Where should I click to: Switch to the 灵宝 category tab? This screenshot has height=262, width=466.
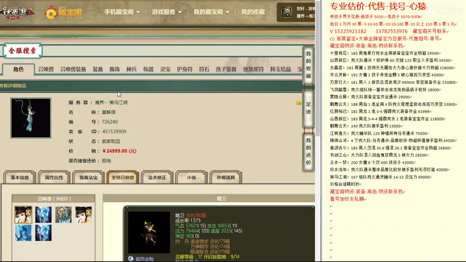click(x=165, y=69)
